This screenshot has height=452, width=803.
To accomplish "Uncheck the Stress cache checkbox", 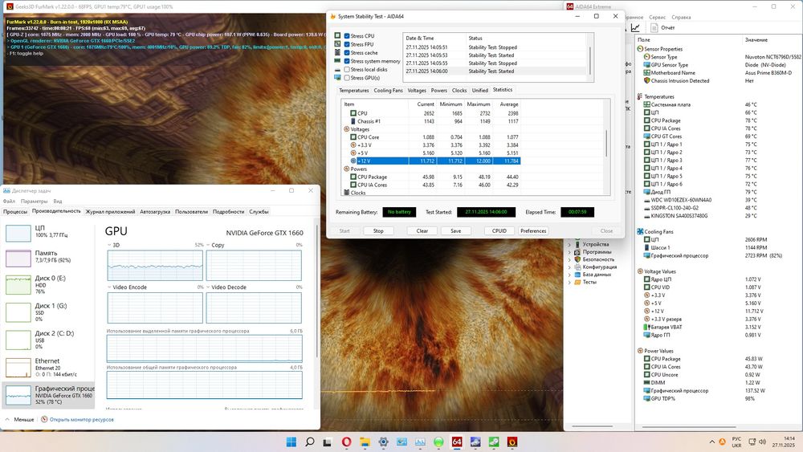I will coord(347,53).
